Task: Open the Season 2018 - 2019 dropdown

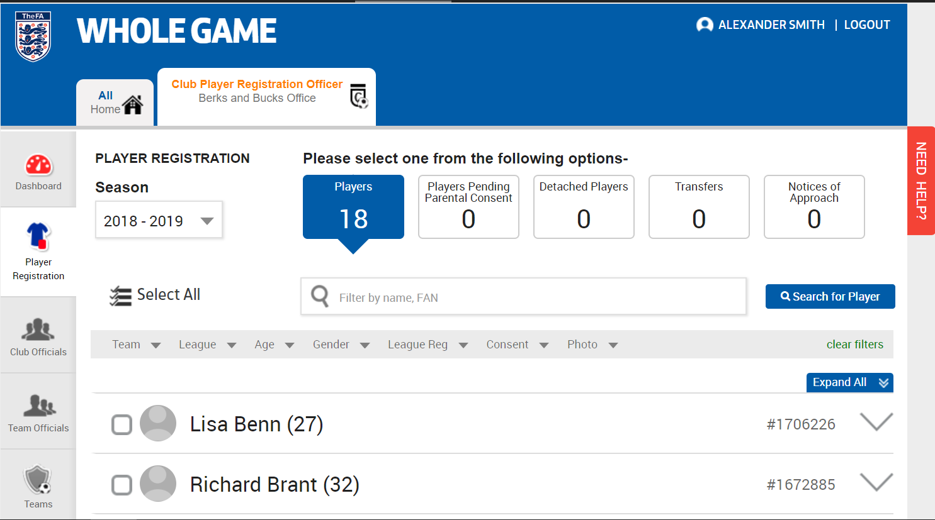Action: coord(159,221)
